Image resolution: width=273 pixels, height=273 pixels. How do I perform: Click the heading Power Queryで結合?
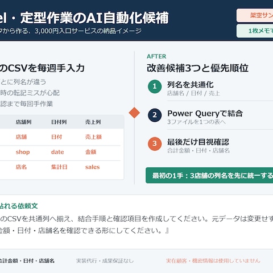point(205,113)
